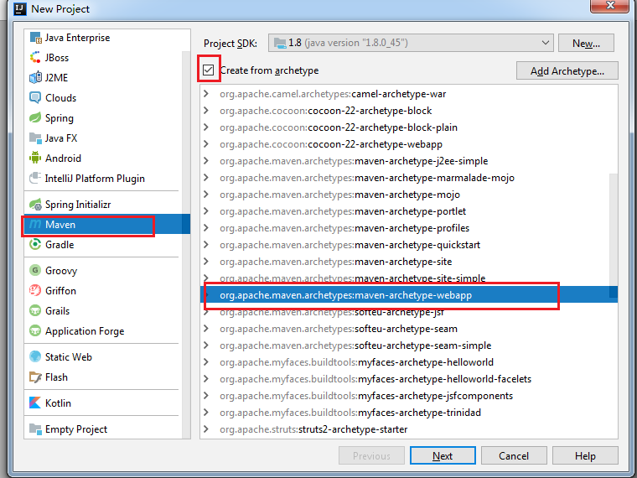The width and height of the screenshot is (637, 478).
Task: Expand maven-archetype-portlet node
Action: (206, 211)
